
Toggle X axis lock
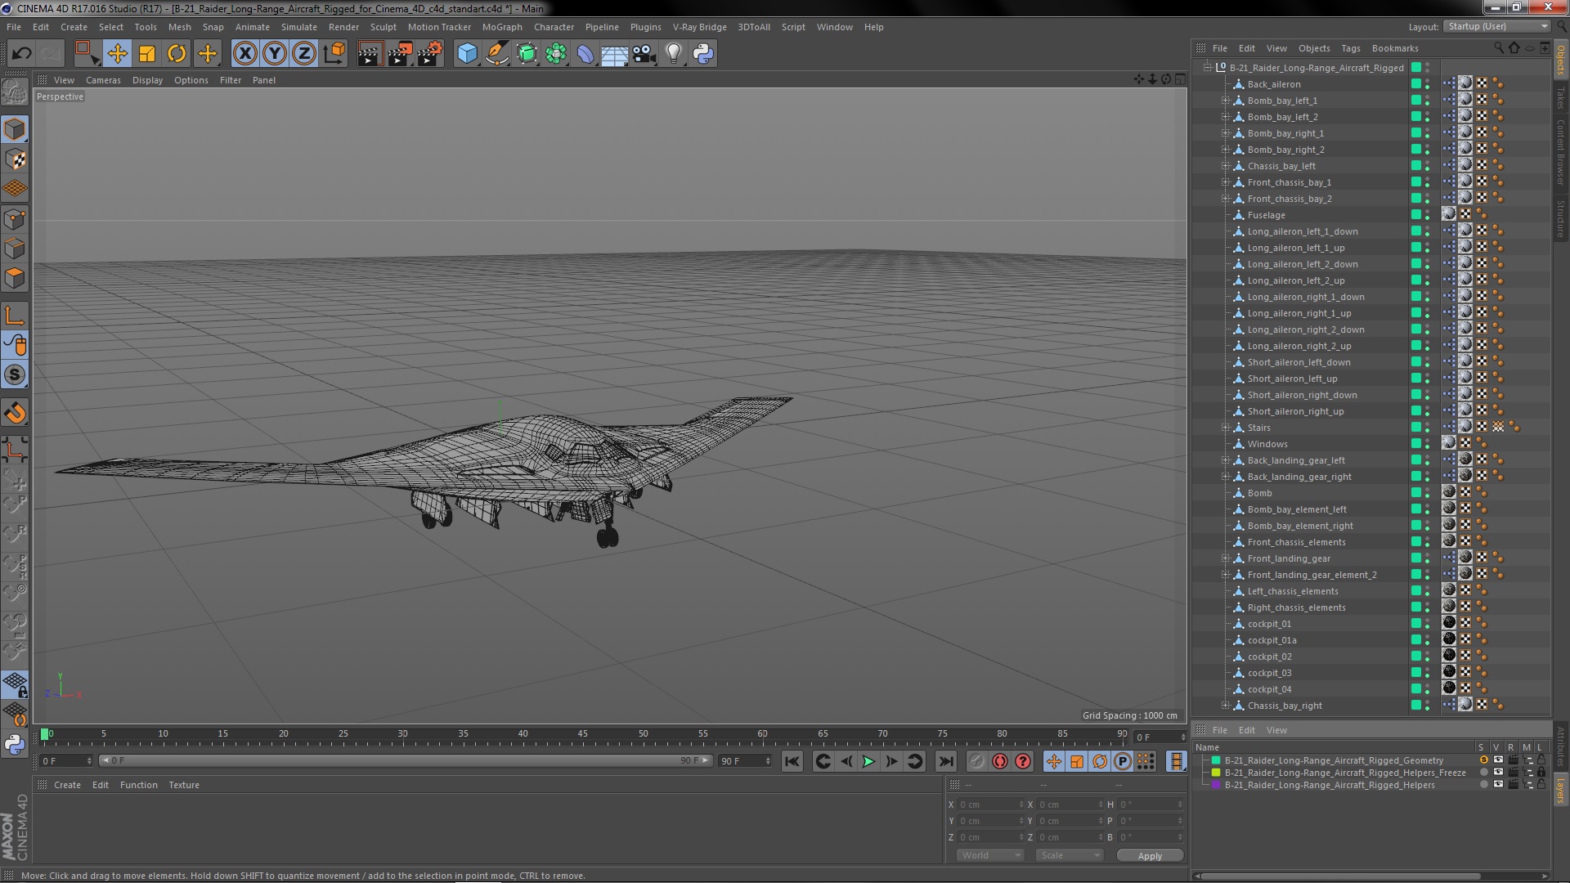point(244,54)
